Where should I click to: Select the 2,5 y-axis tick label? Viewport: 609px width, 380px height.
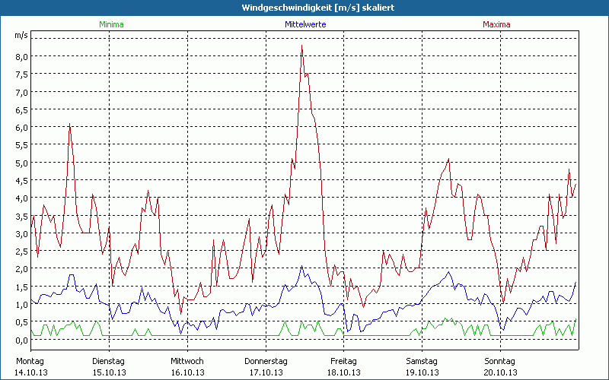[x=21, y=252]
